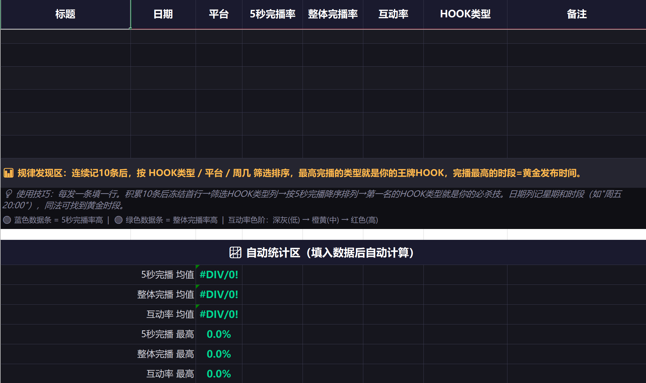Select the HOOK类型 column header
This screenshot has width=646, height=383.
click(465, 14)
